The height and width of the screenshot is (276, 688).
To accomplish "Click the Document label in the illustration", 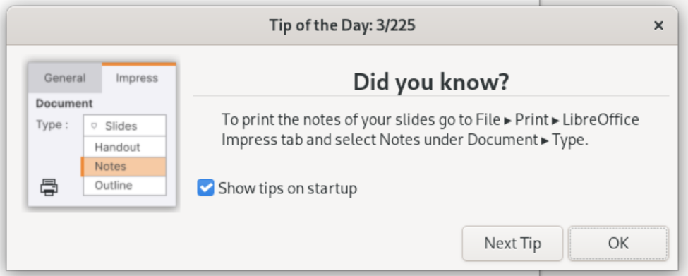I will coord(64,104).
